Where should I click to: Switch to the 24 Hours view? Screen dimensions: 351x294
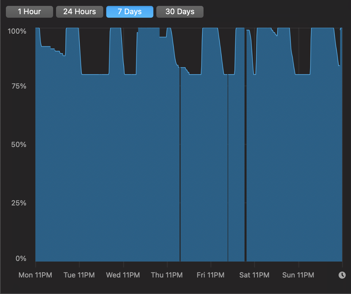pos(79,12)
